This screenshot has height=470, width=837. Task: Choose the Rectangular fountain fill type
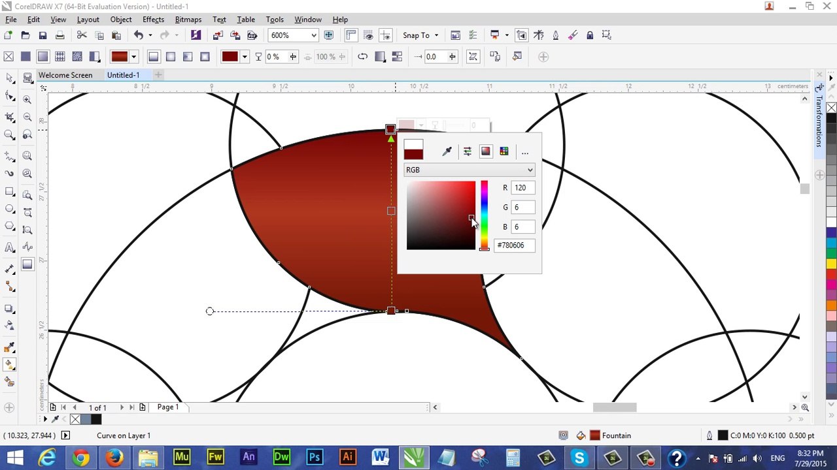click(x=205, y=57)
